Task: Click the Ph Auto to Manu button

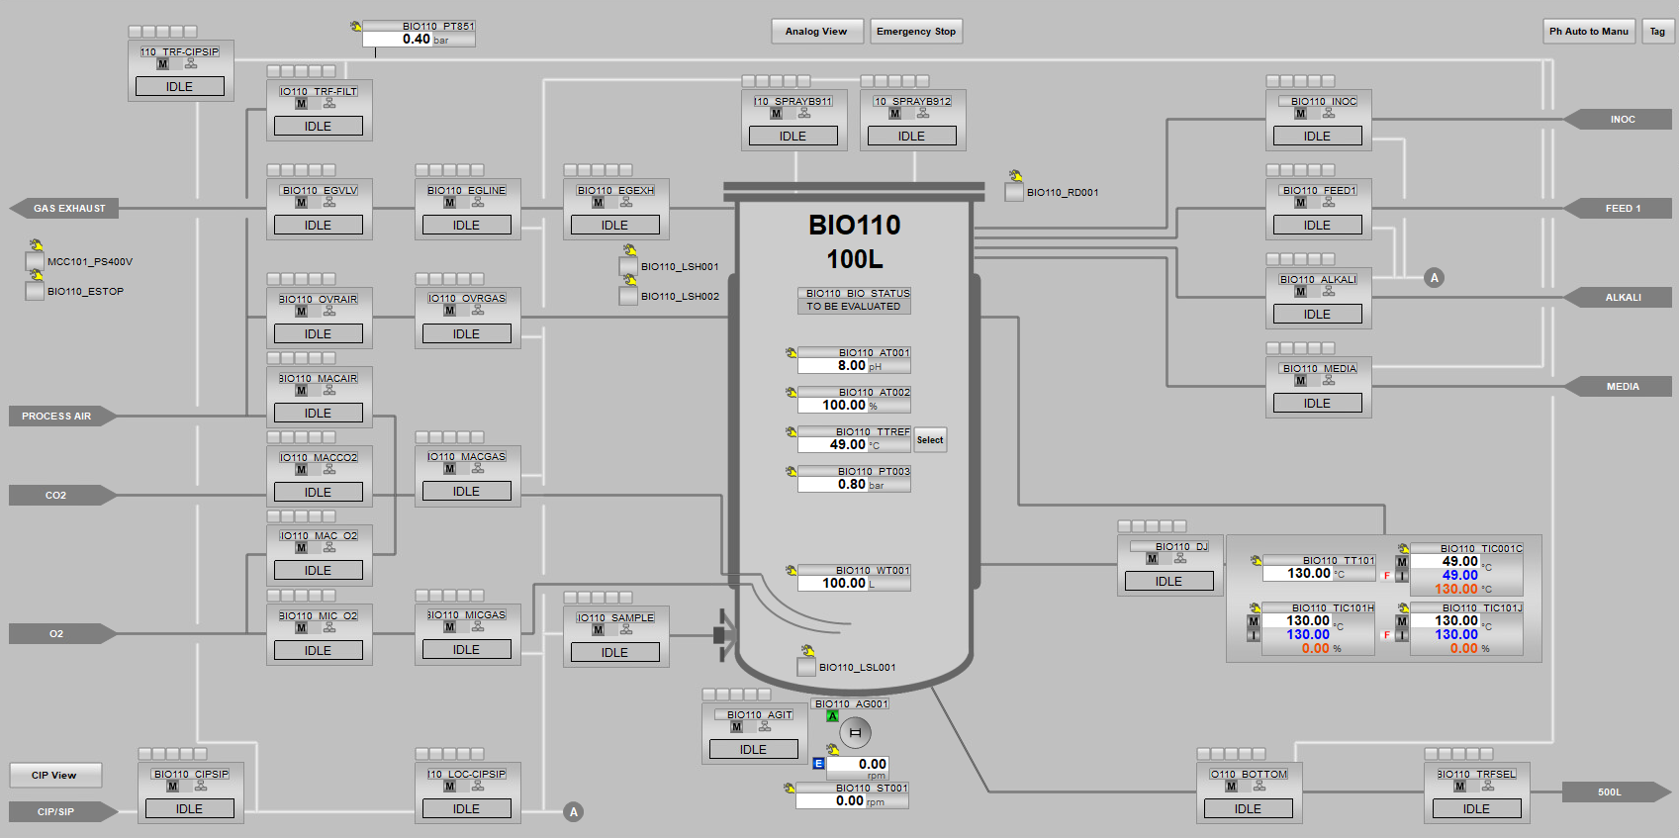Action: pos(1589,32)
